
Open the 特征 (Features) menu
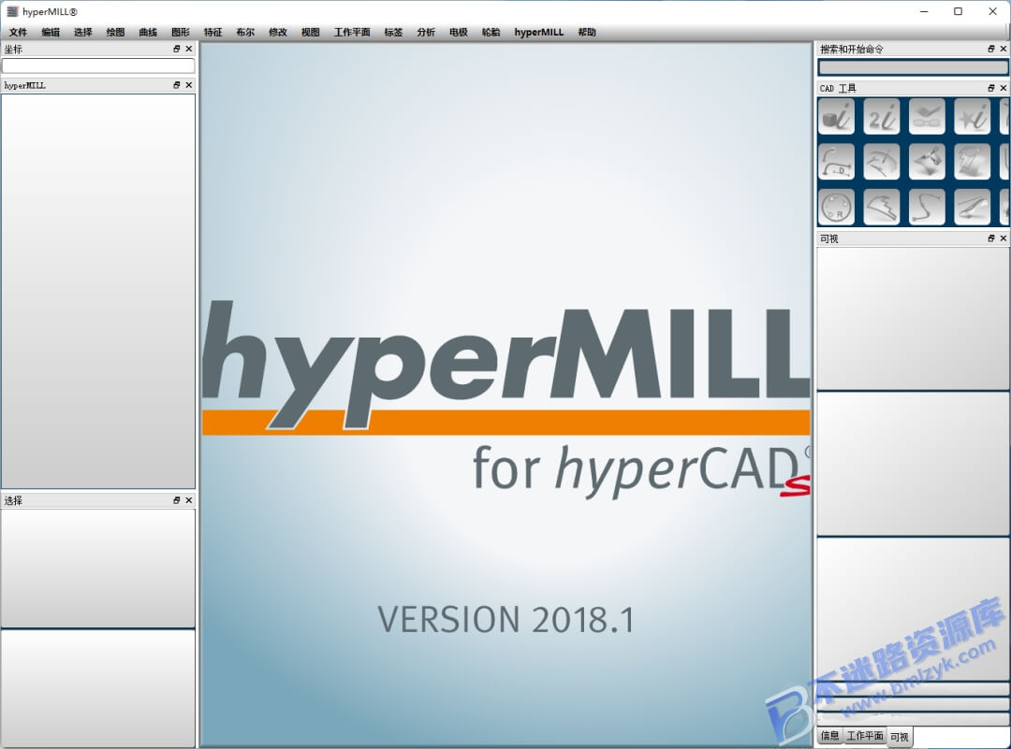pos(212,32)
